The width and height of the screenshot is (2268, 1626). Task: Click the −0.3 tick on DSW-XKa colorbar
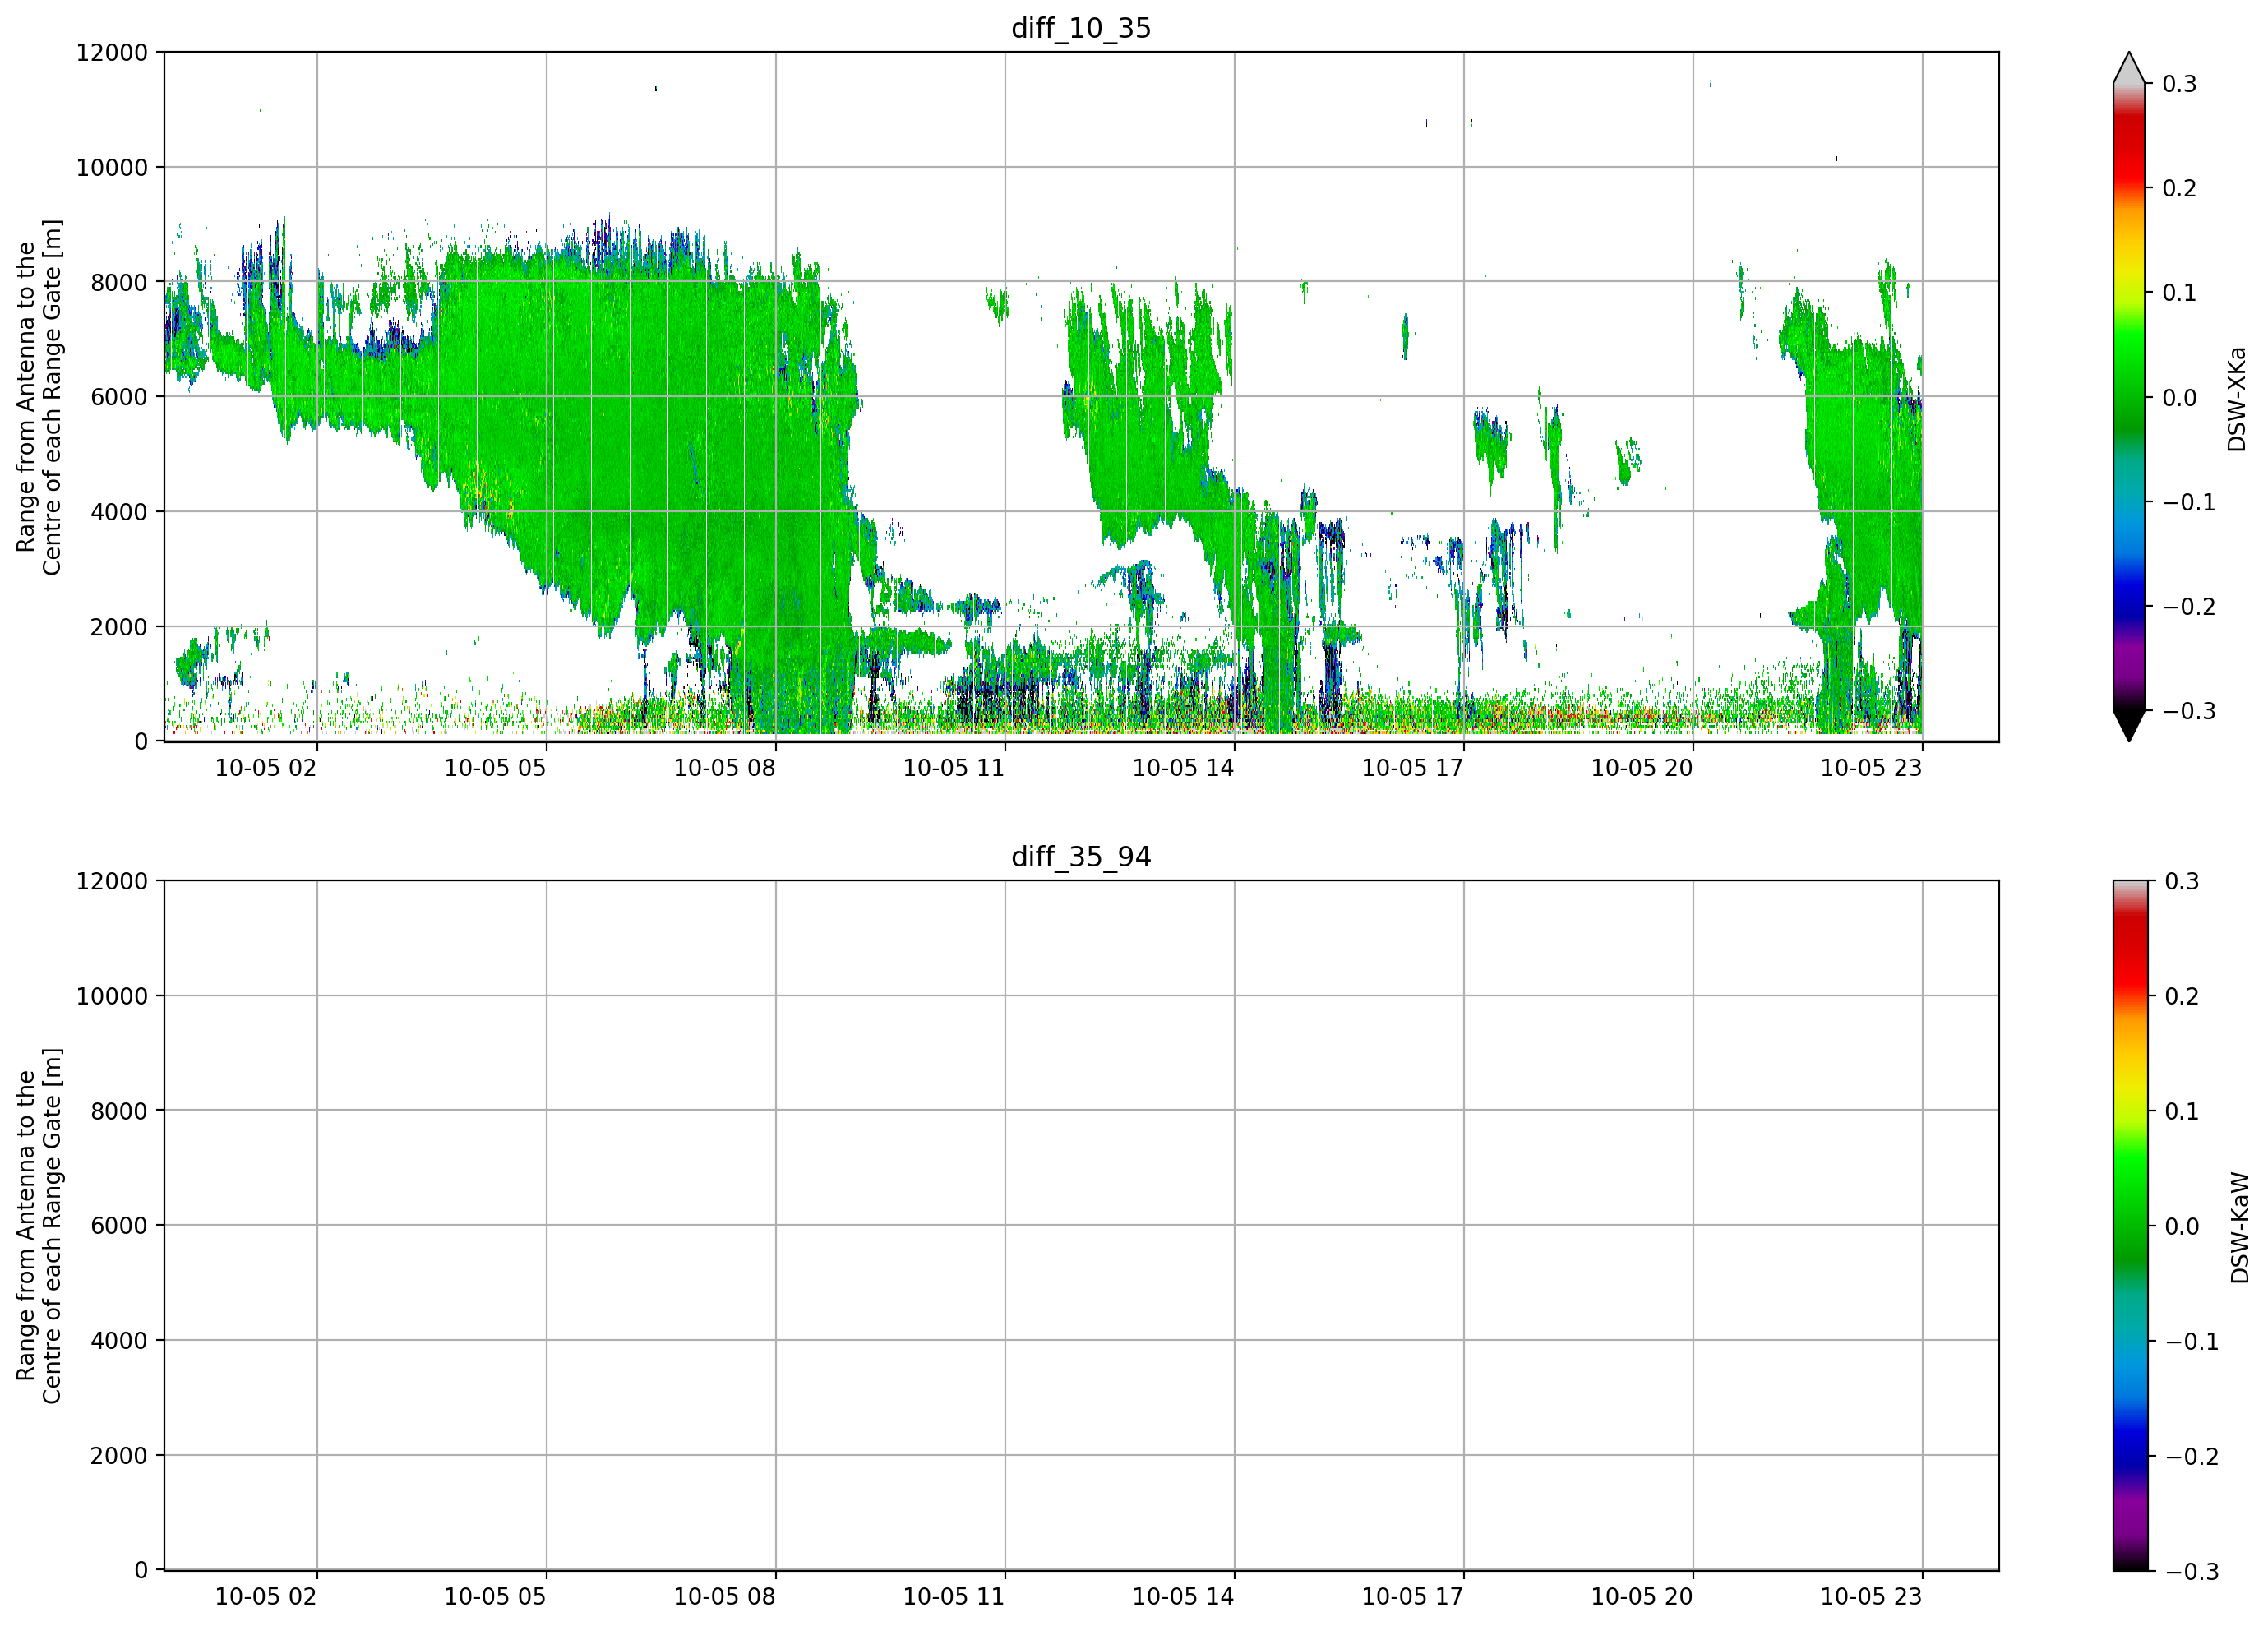tap(2189, 711)
